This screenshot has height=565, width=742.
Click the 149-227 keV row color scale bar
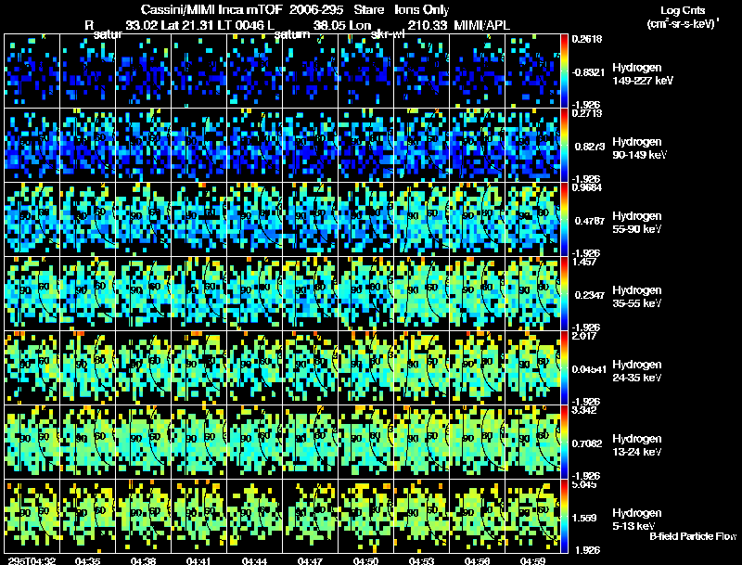(564, 71)
